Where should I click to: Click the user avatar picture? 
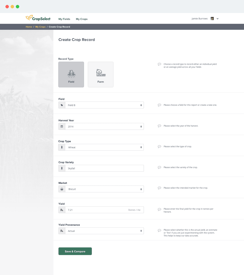point(212,19)
